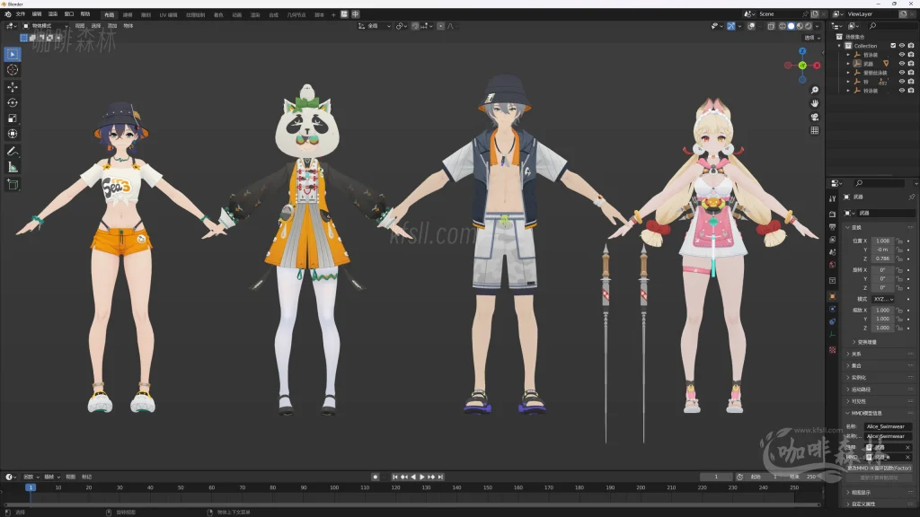This screenshot has width=920, height=517.
Task: Select the Annotate pencil tool
Action: [x=13, y=151]
